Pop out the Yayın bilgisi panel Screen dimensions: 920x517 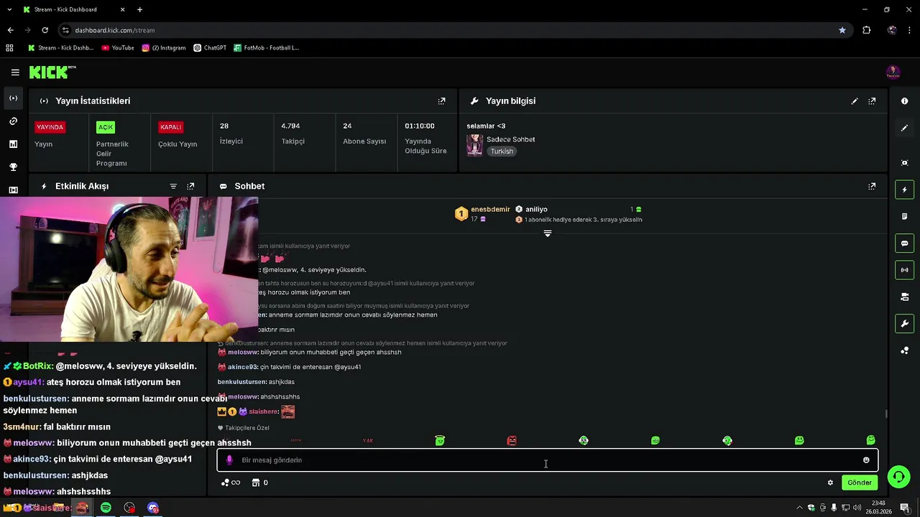point(872,101)
